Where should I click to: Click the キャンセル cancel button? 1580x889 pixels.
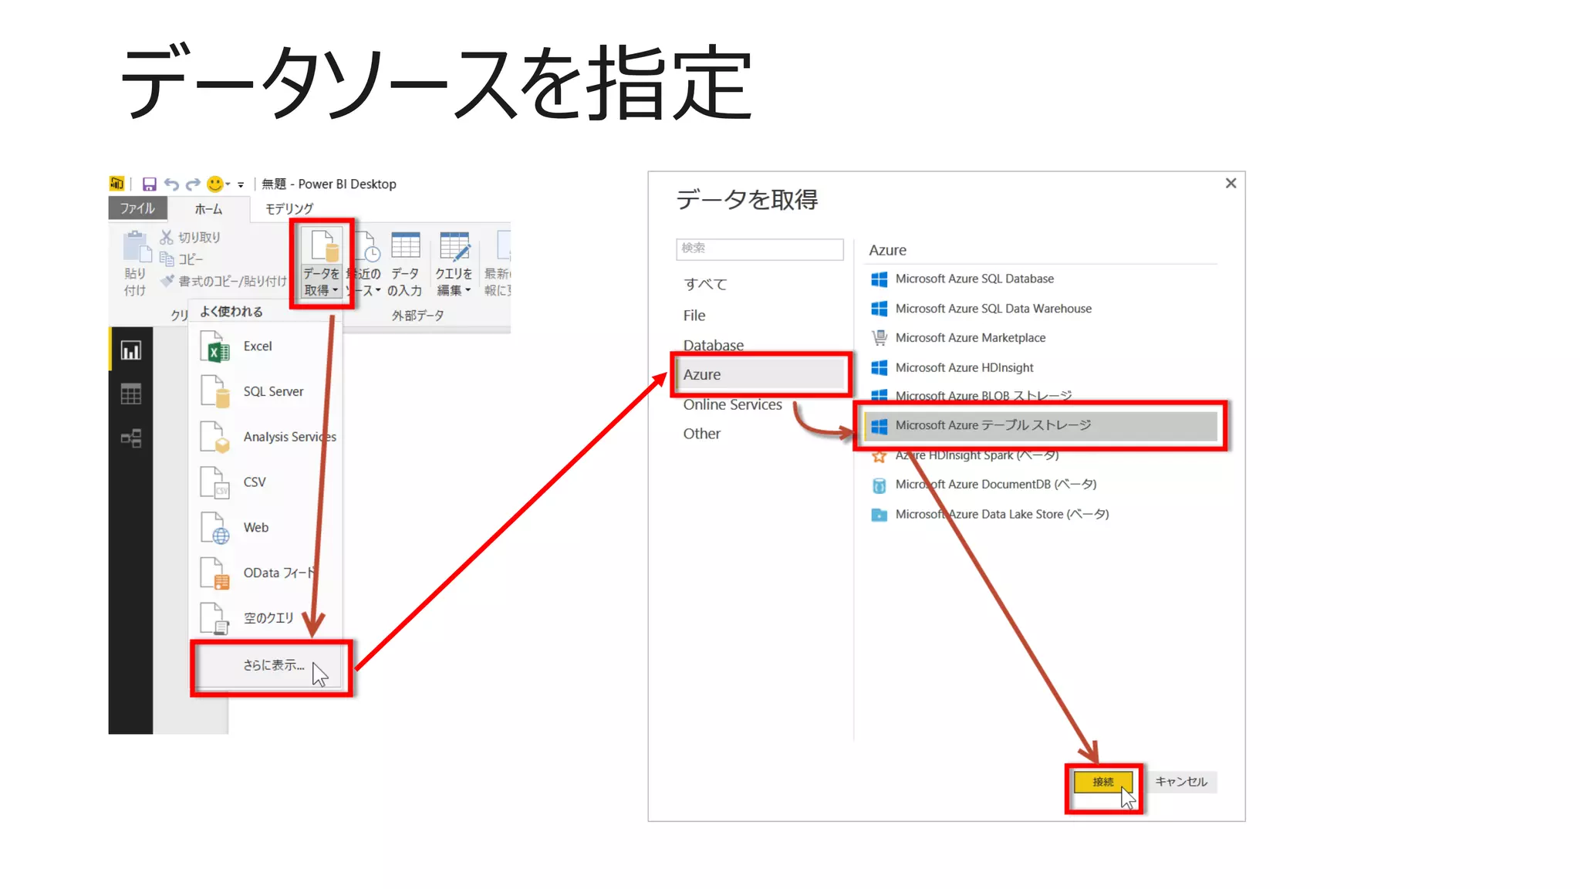[x=1181, y=783]
